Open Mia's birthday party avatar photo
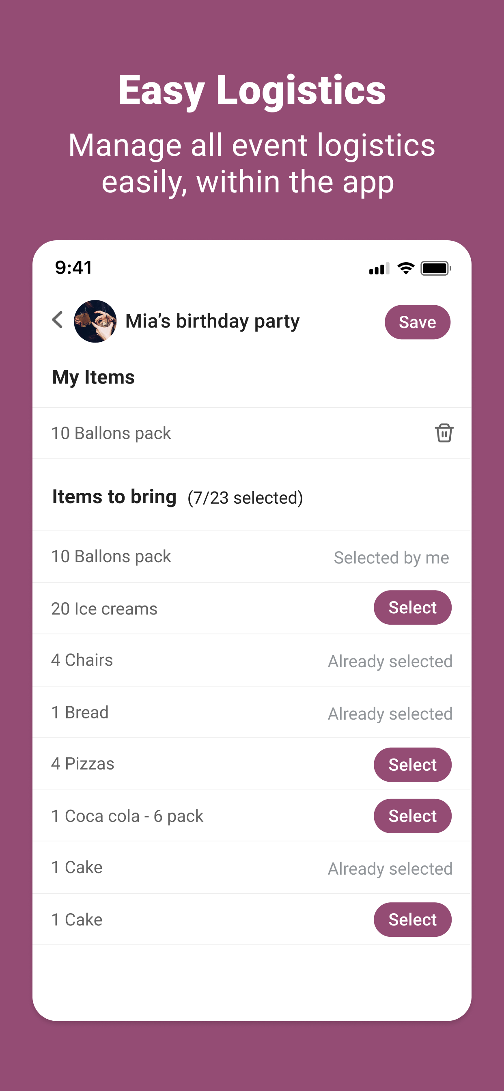The width and height of the screenshot is (504, 1091). tap(95, 321)
